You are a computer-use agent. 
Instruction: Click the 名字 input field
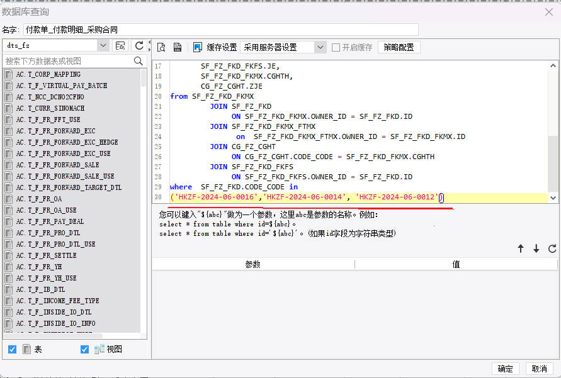221,30
